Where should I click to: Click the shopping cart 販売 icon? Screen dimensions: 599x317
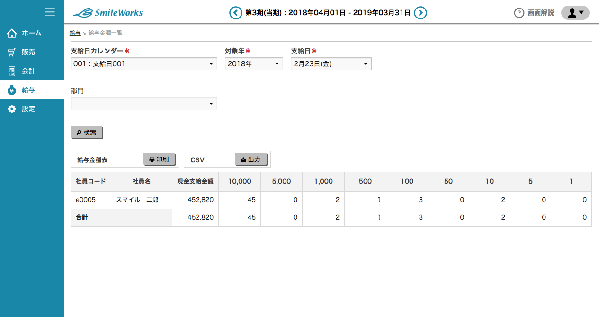(12, 52)
